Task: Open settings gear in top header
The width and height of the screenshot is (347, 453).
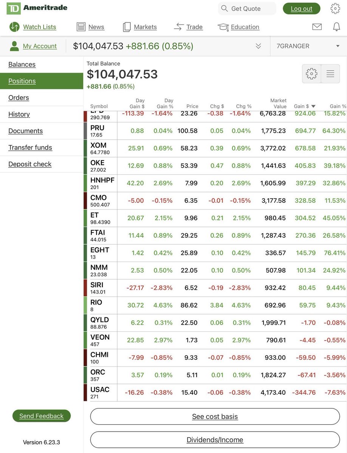Action: 335,9
